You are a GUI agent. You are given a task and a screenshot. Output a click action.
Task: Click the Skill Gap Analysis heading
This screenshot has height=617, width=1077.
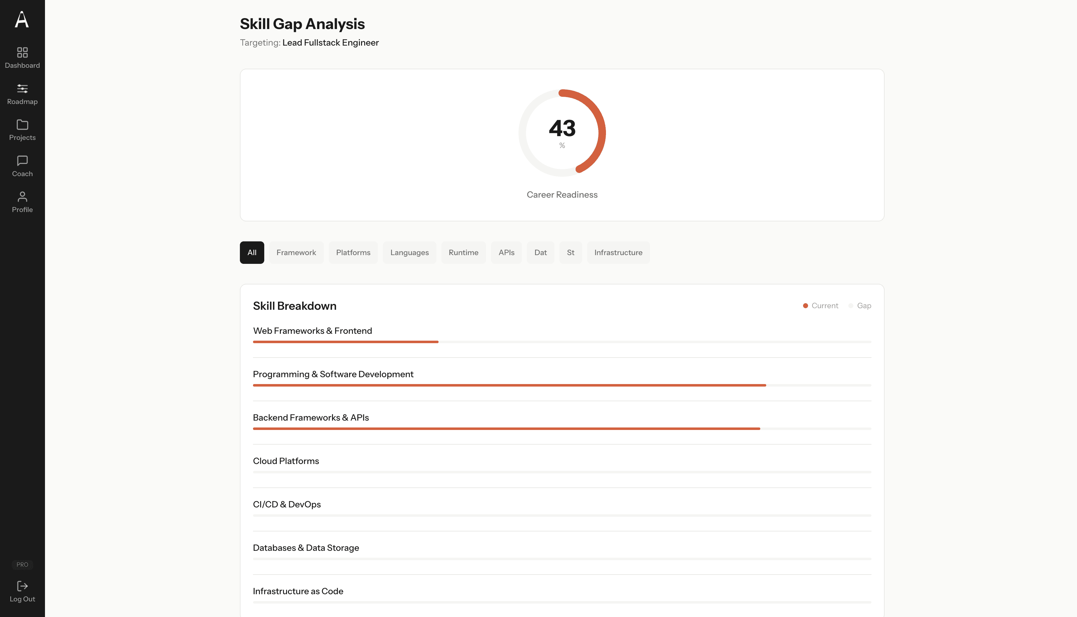302,24
